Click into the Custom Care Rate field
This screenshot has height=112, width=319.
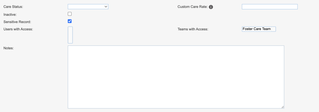[270, 7]
